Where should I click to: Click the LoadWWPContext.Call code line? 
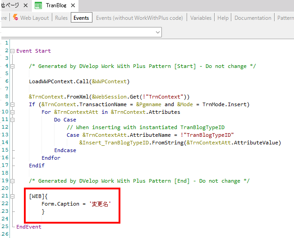coord(79,81)
